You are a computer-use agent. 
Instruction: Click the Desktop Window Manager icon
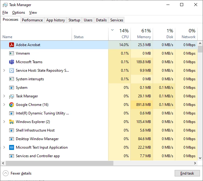coord(12,139)
